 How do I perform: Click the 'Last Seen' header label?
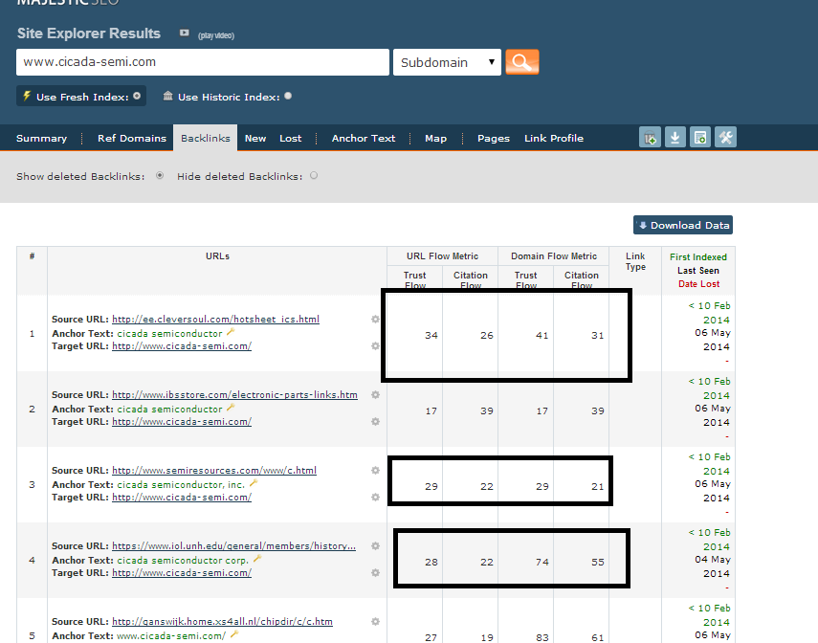[698, 271]
